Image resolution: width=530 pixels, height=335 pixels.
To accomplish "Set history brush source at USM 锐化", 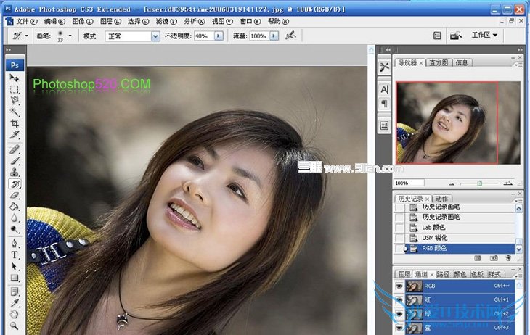I will tap(399, 238).
